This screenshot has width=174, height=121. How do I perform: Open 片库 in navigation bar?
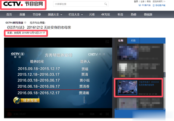click(92, 14)
